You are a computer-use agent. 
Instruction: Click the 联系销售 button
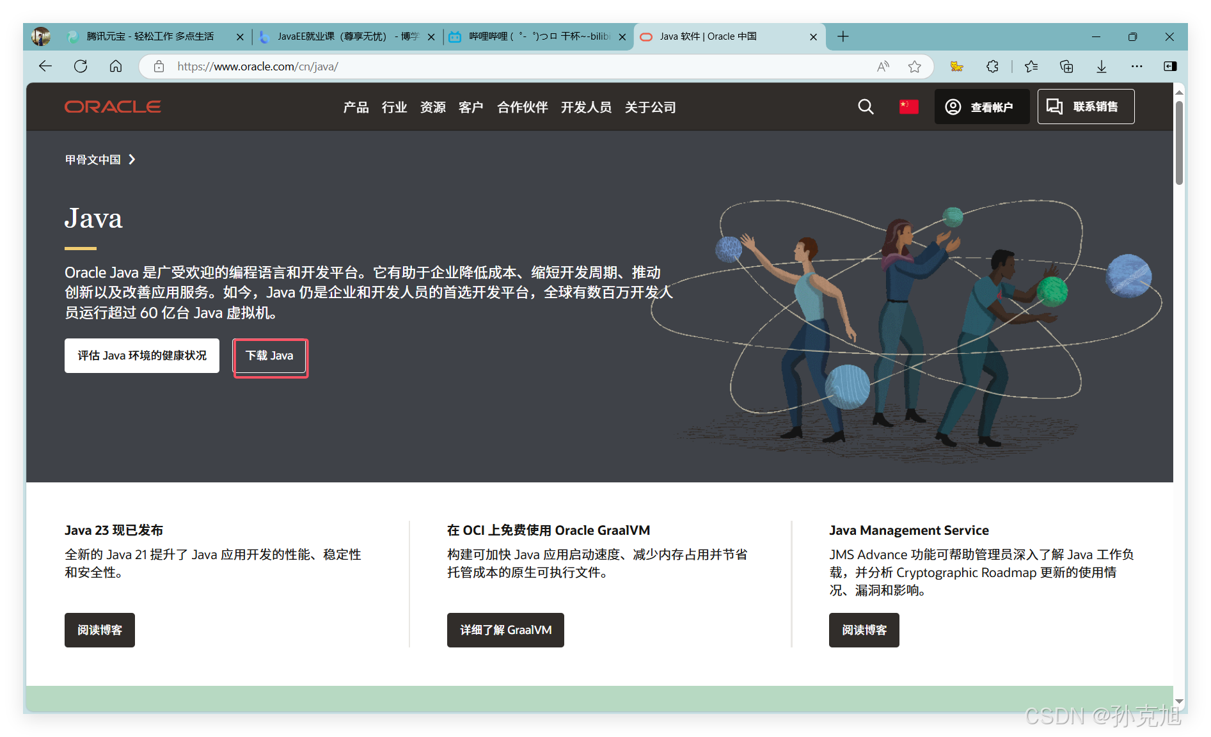(x=1086, y=107)
